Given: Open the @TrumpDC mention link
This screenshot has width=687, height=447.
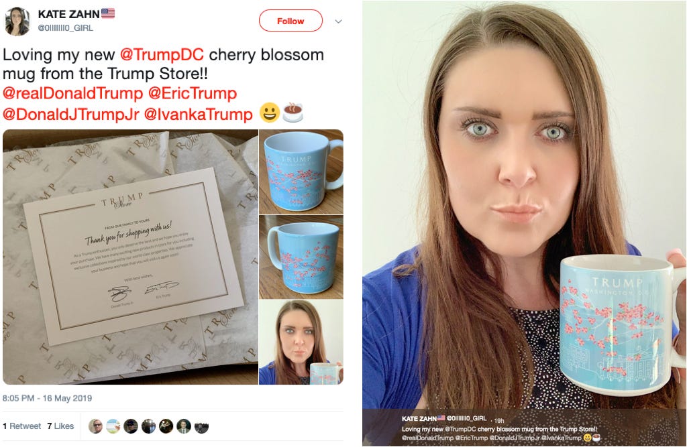Looking at the screenshot, I should 162,55.
